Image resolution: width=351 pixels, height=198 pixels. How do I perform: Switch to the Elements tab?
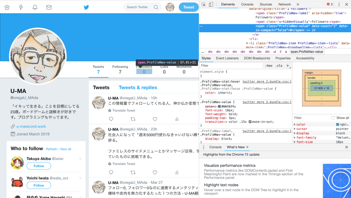click(228, 4)
